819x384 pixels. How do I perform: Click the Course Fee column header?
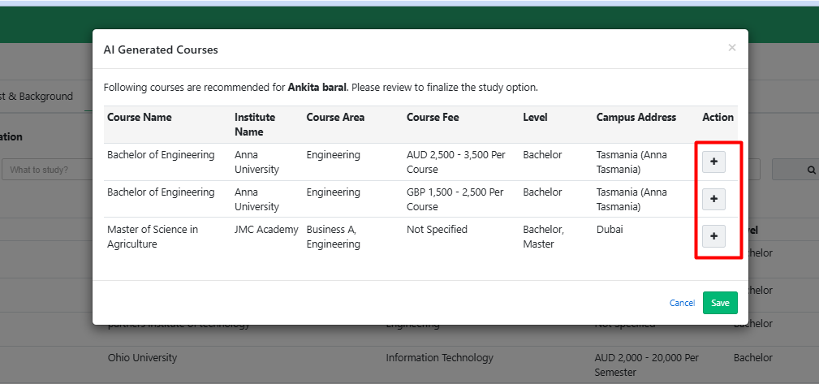433,117
